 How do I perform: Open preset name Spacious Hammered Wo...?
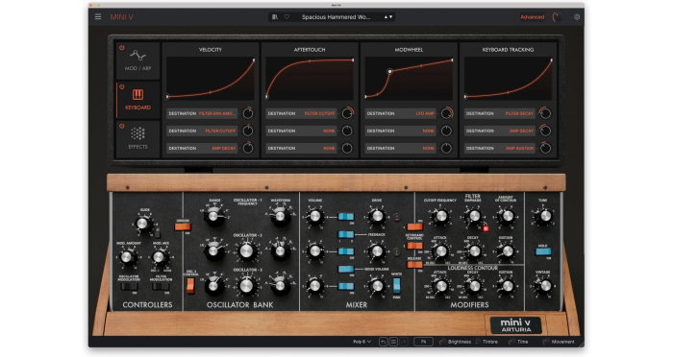(x=336, y=17)
